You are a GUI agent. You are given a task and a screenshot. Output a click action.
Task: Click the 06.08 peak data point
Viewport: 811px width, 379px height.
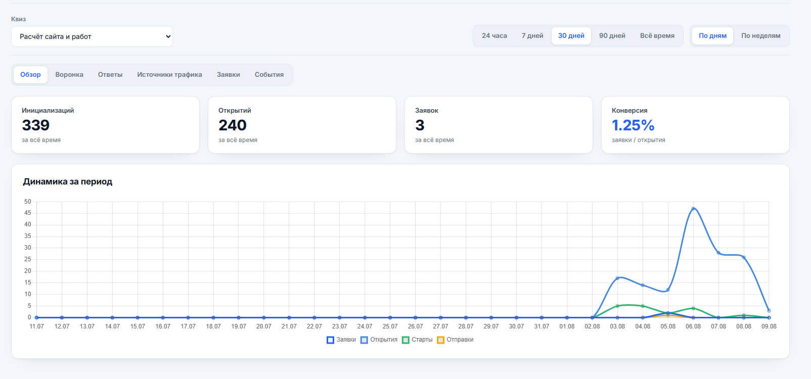[x=693, y=209]
